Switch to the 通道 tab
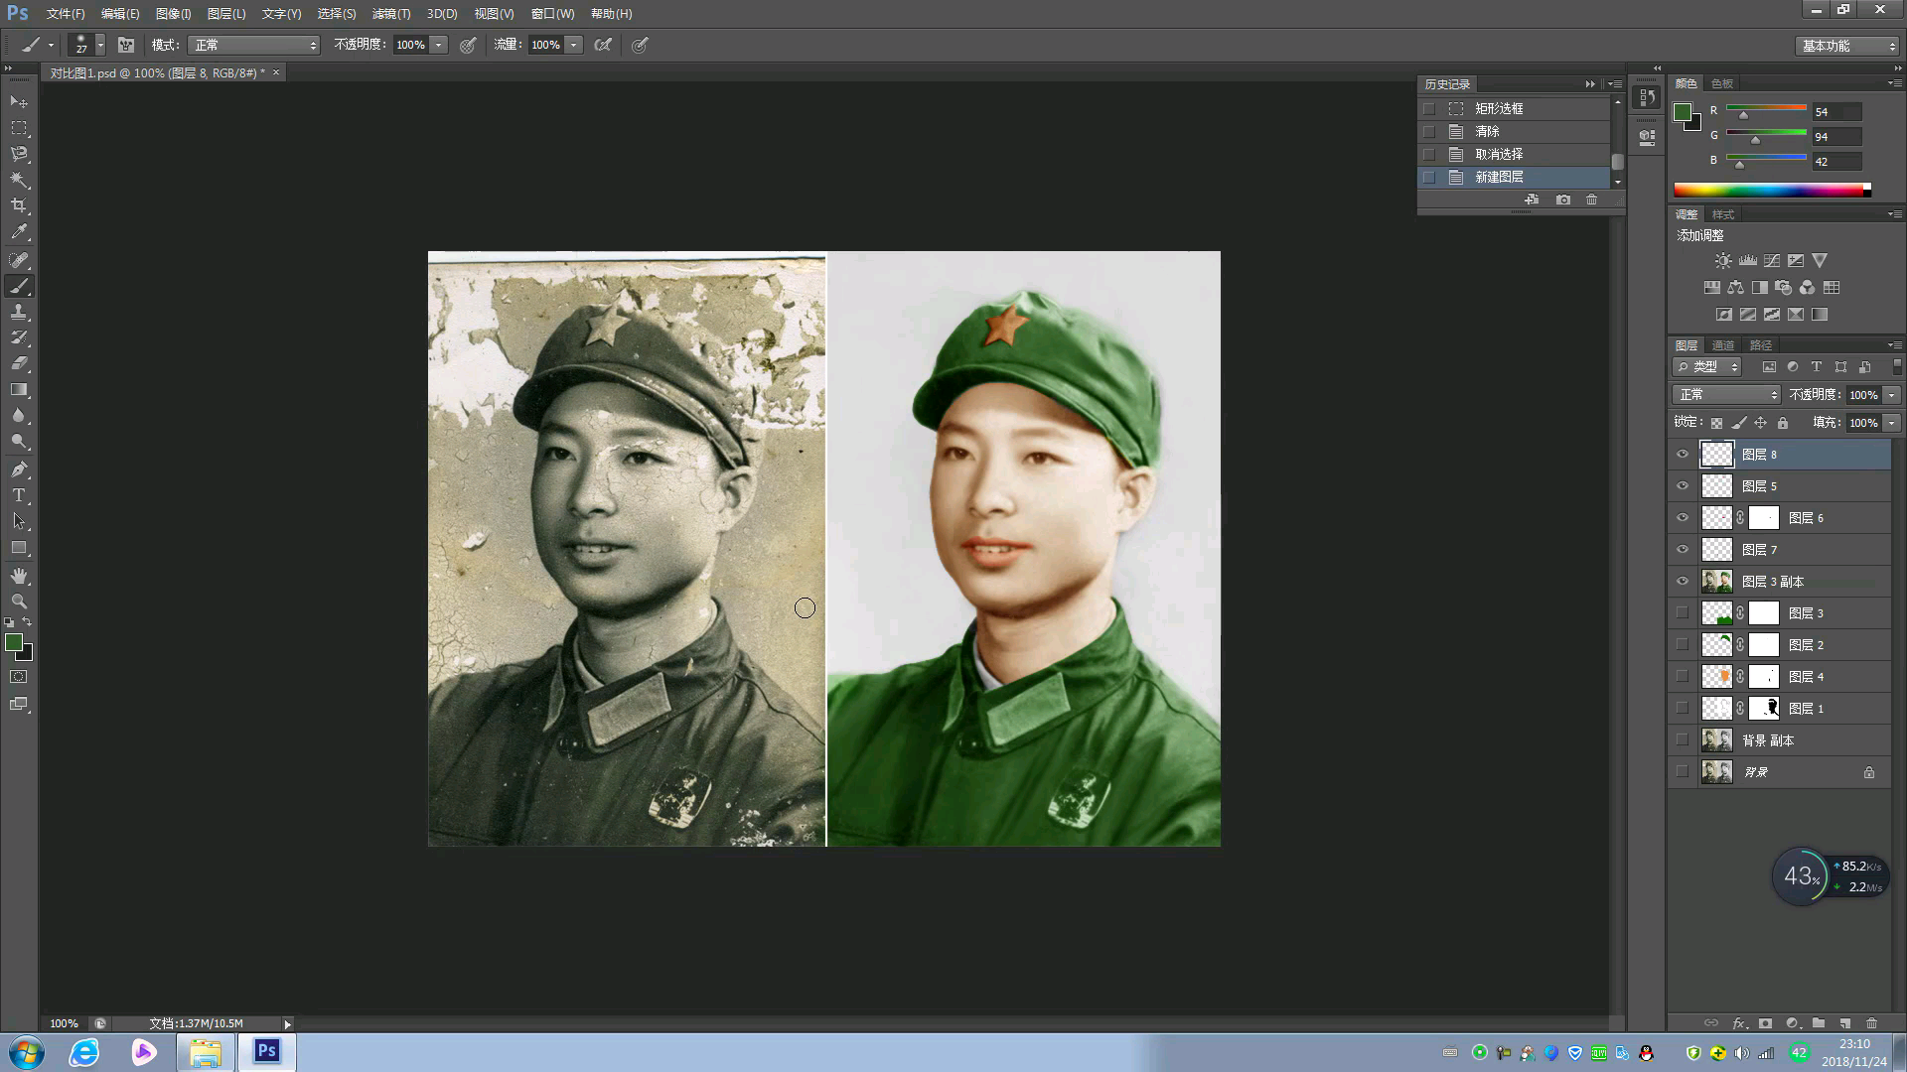The image size is (1907, 1072). (1722, 345)
